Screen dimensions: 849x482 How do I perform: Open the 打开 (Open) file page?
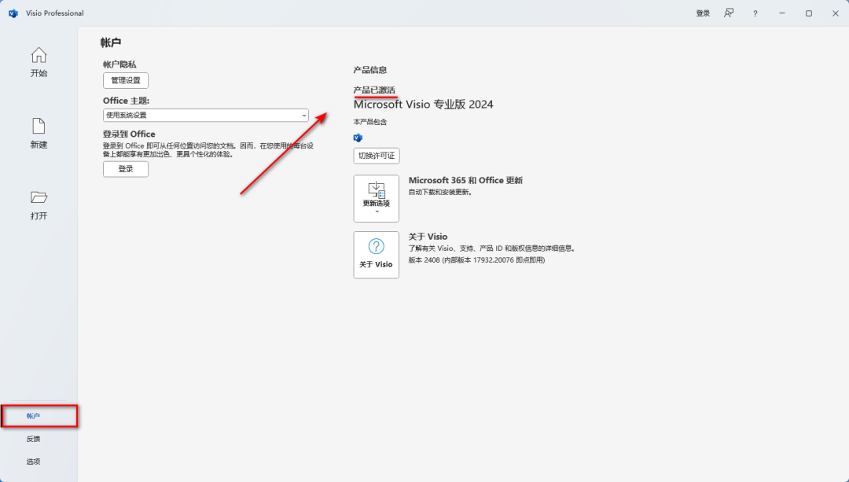click(x=39, y=205)
